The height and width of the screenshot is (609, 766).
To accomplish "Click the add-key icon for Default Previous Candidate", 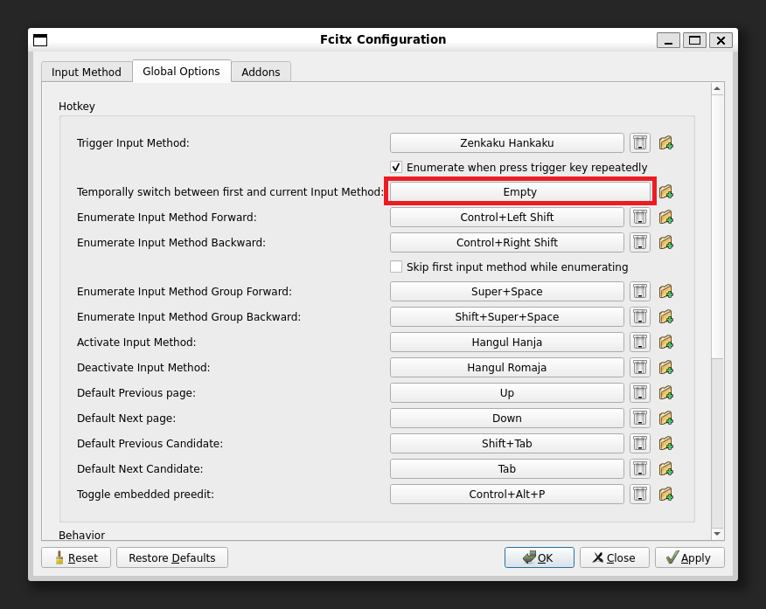I will tap(665, 444).
